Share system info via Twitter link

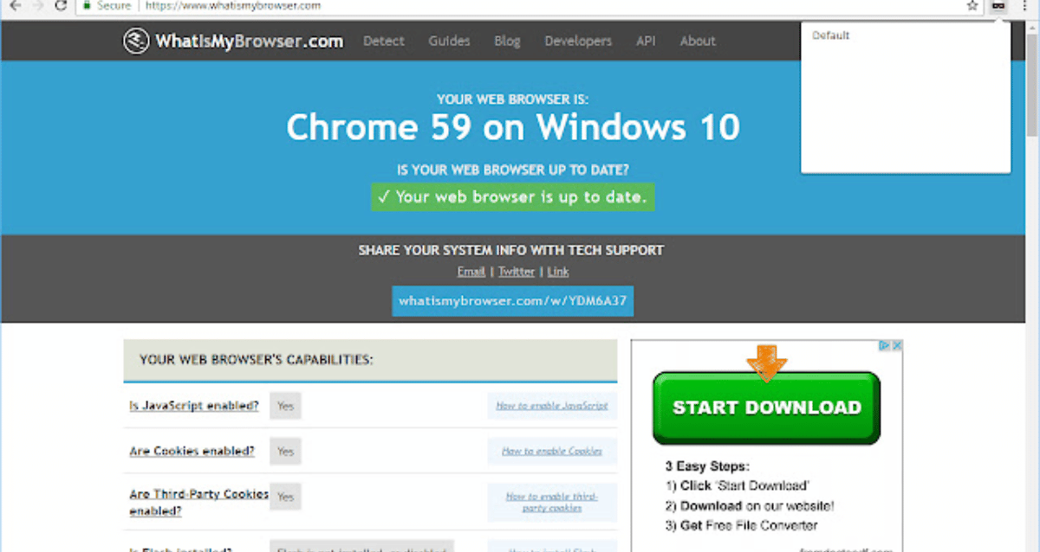pyautogui.click(x=516, y=272)
